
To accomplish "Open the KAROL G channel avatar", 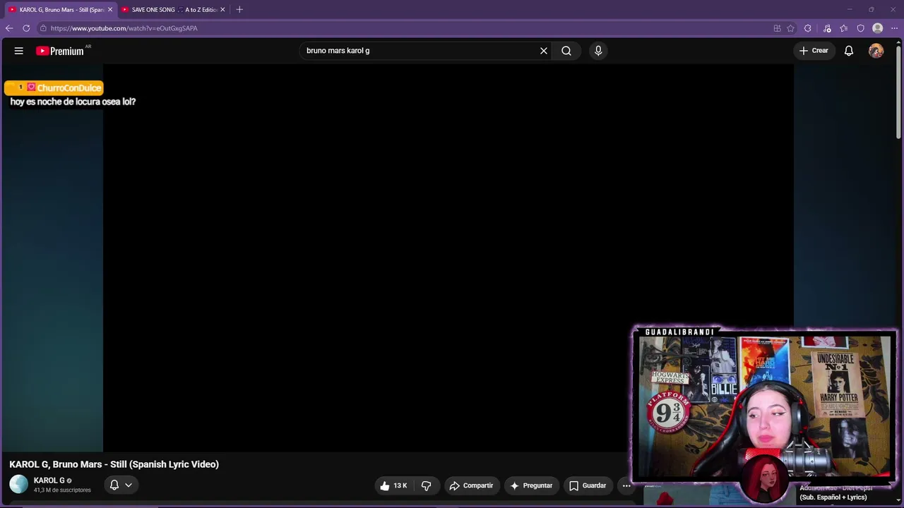I will 18,484.
